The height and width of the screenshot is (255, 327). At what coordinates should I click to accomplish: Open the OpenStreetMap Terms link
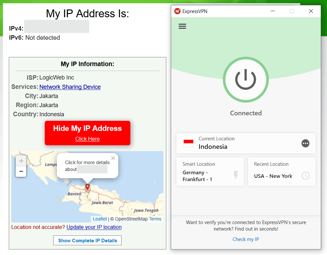click(155, 219)
